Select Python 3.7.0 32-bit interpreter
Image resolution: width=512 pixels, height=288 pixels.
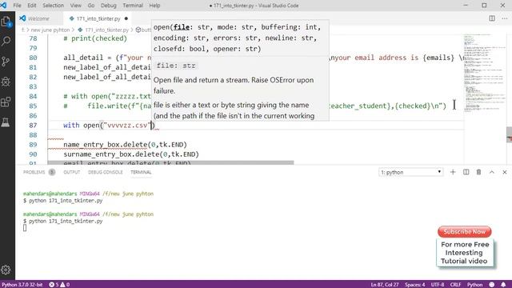coord(22,285)
